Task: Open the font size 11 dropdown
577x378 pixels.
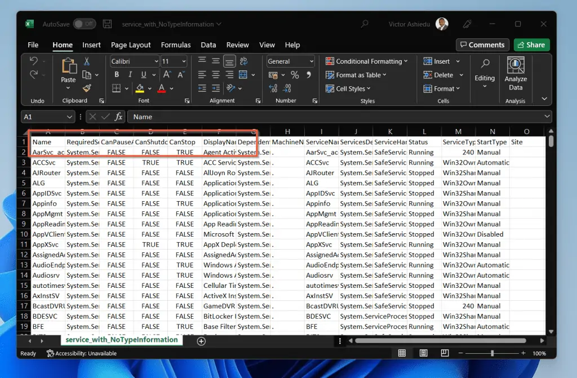Action: 184,61
